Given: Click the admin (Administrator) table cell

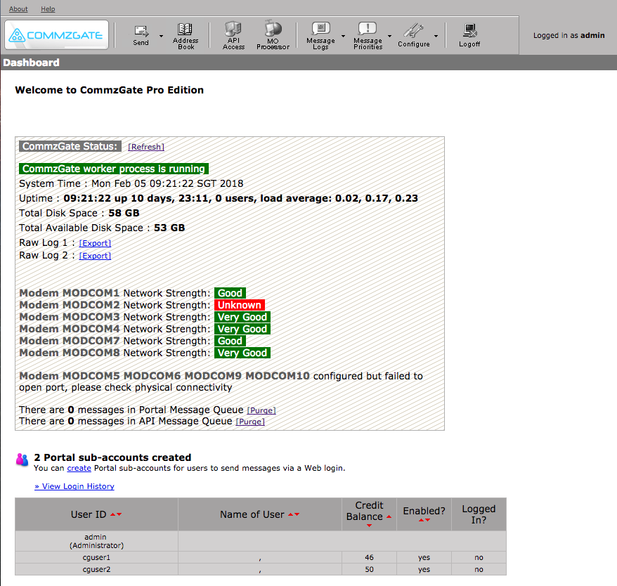Looking at the screenshot, I should click(96, 541).
